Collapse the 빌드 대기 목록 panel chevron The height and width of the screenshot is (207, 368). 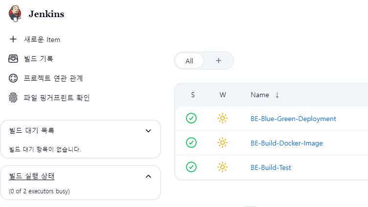pos(148,131)
